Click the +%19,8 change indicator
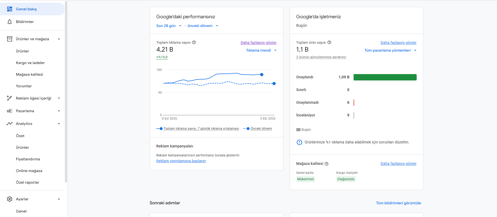 tap(162, 57)
